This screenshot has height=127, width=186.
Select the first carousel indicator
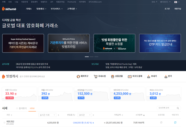(x=87, y=57)
